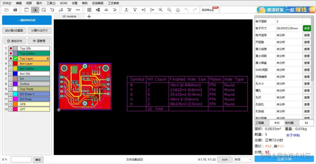The image size is (316, 164).
Task: Click the redo arrow icon
Action: [x=195, y=10]
